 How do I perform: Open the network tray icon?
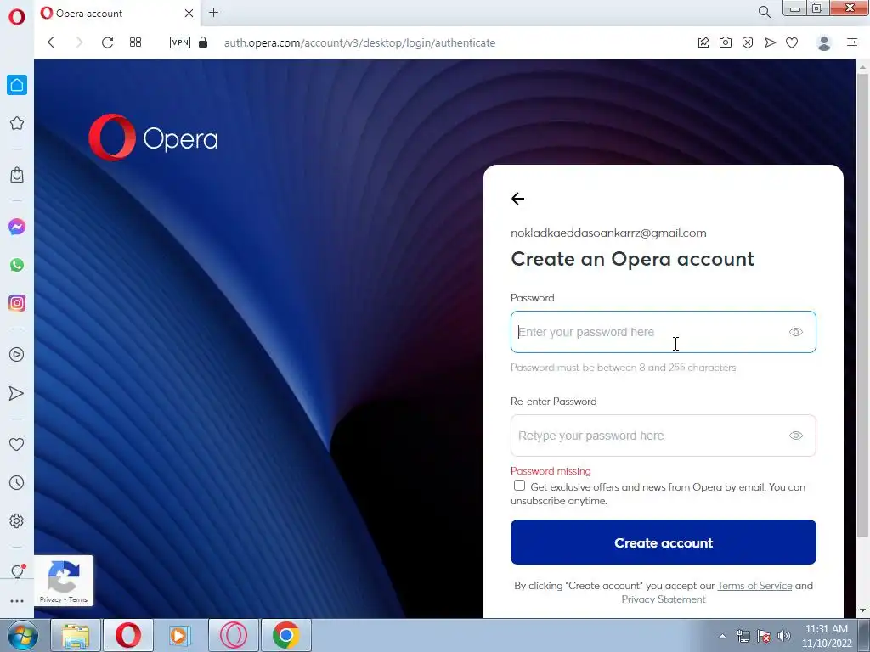(743, 636)
